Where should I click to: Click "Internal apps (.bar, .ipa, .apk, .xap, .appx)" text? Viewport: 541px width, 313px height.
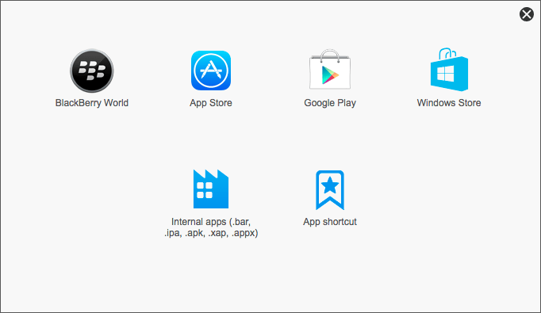point(211,227)
